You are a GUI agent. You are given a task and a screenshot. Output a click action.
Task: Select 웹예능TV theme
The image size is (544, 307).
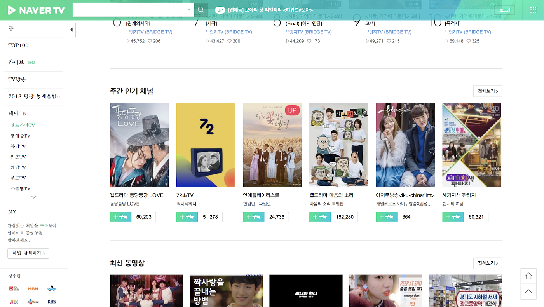point(21,136)
